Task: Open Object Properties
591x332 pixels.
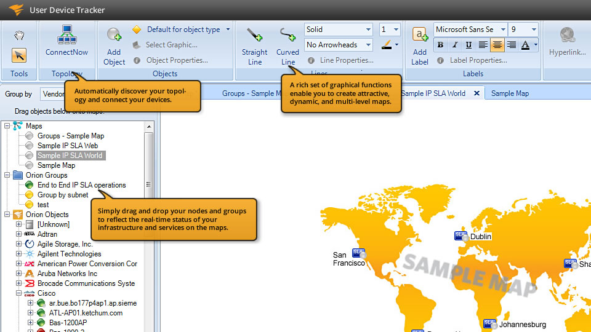Action: [x=177, y=60]
